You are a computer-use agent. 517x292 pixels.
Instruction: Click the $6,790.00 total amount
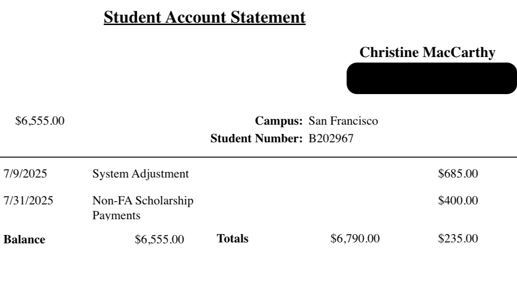pos(355,239)
